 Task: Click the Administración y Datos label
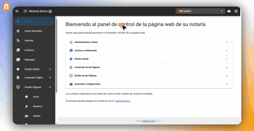86,42
